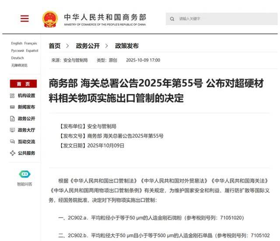Open 政务公开 in the breadcrumb
The width and height of the screenshot is (280, 241).
coord(87,46)
